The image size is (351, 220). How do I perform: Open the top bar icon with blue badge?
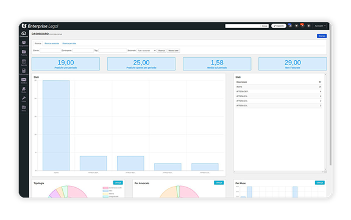[x=290, y=26]
